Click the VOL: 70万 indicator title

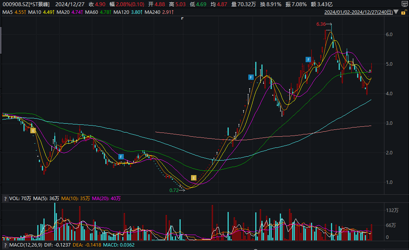(x=20, y=199)
